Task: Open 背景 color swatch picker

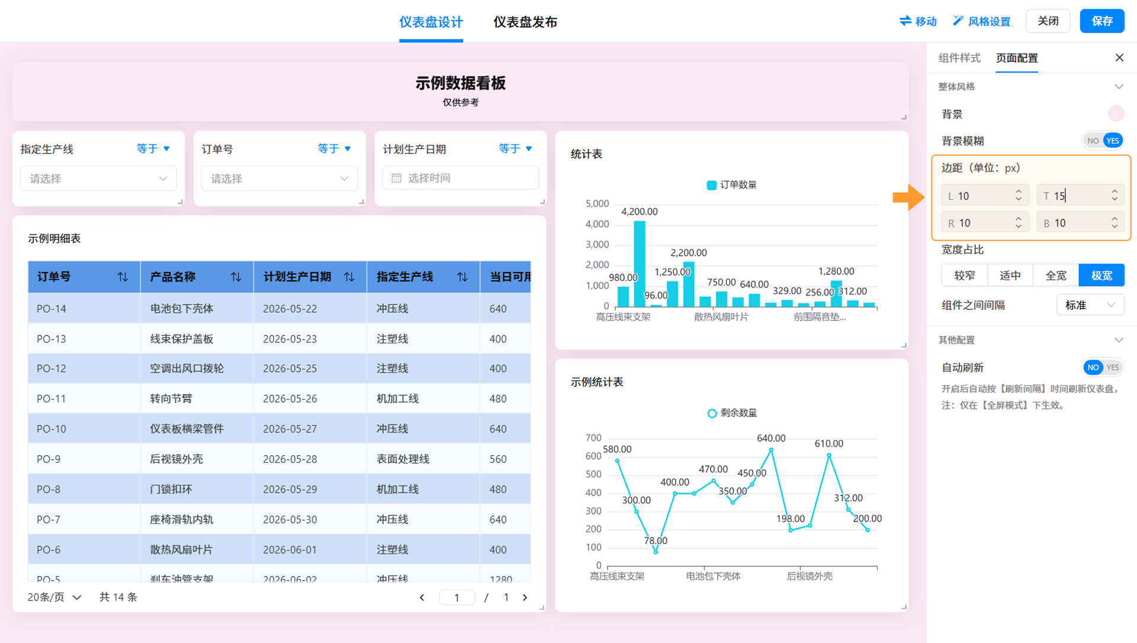Action: click(1116, 114)
